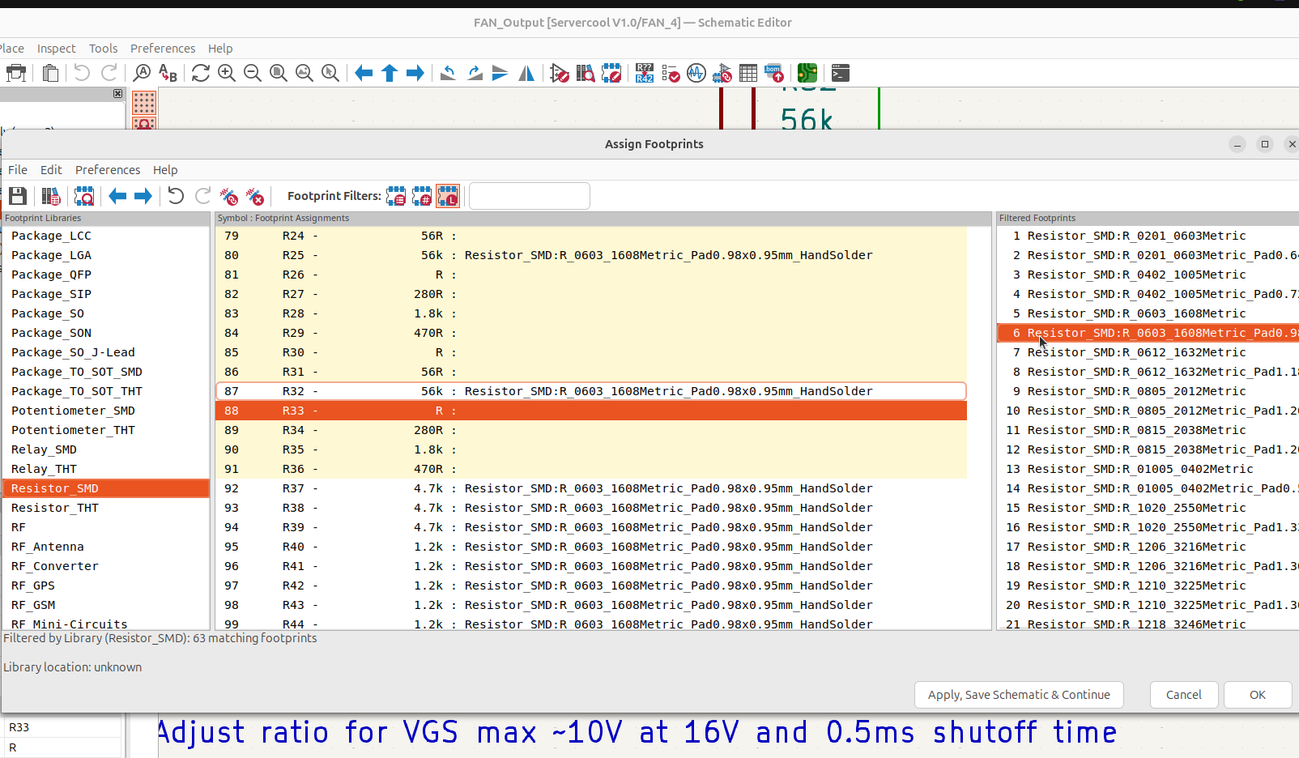This screenshot has width=1299, height=758.
Task: Choose footprint R_0402_1005Metric item 3
Action: pyautogui.click(x=1148, y=275)
